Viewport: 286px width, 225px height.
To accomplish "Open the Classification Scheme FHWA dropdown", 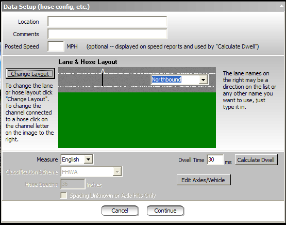I will tap(117, 172).
